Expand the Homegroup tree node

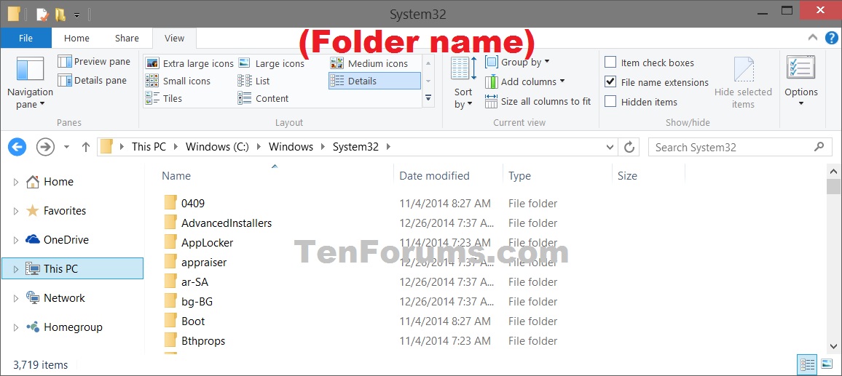tap(15, 327)
